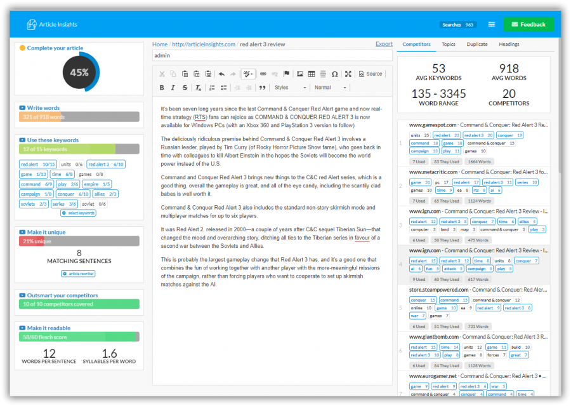Click the Redo arrow icon
Image resolution: width=571 pixels, height=406 pixels.
[x=233, y=74]
